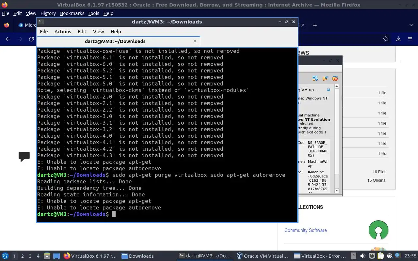
Task: Switch to workspace 4
Action: 38,256
